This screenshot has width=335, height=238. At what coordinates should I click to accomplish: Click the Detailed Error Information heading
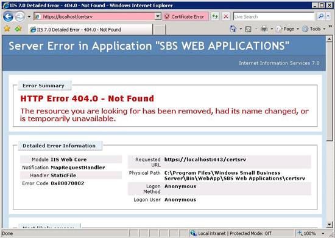click(x=59, y=146)
